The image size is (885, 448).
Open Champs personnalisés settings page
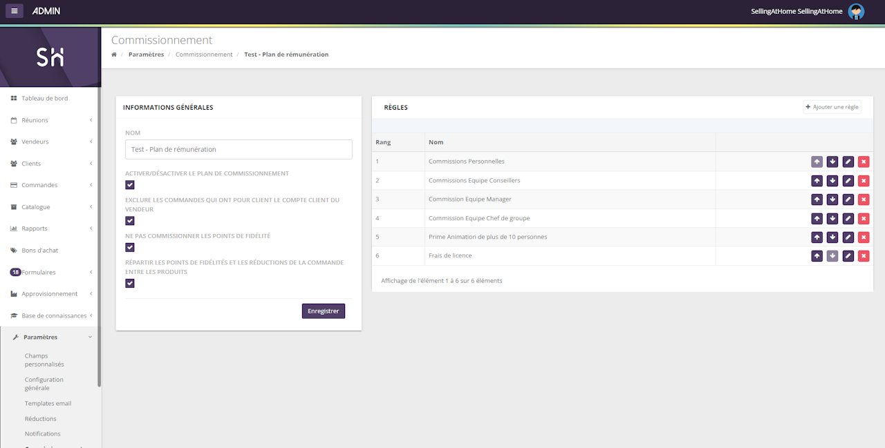pyautogui.click(x=44, y=360)
